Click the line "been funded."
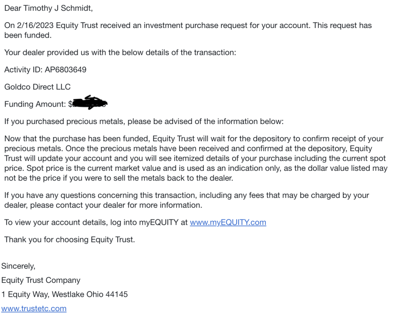This screenshot has height=317, width=399. coord(28,35)
